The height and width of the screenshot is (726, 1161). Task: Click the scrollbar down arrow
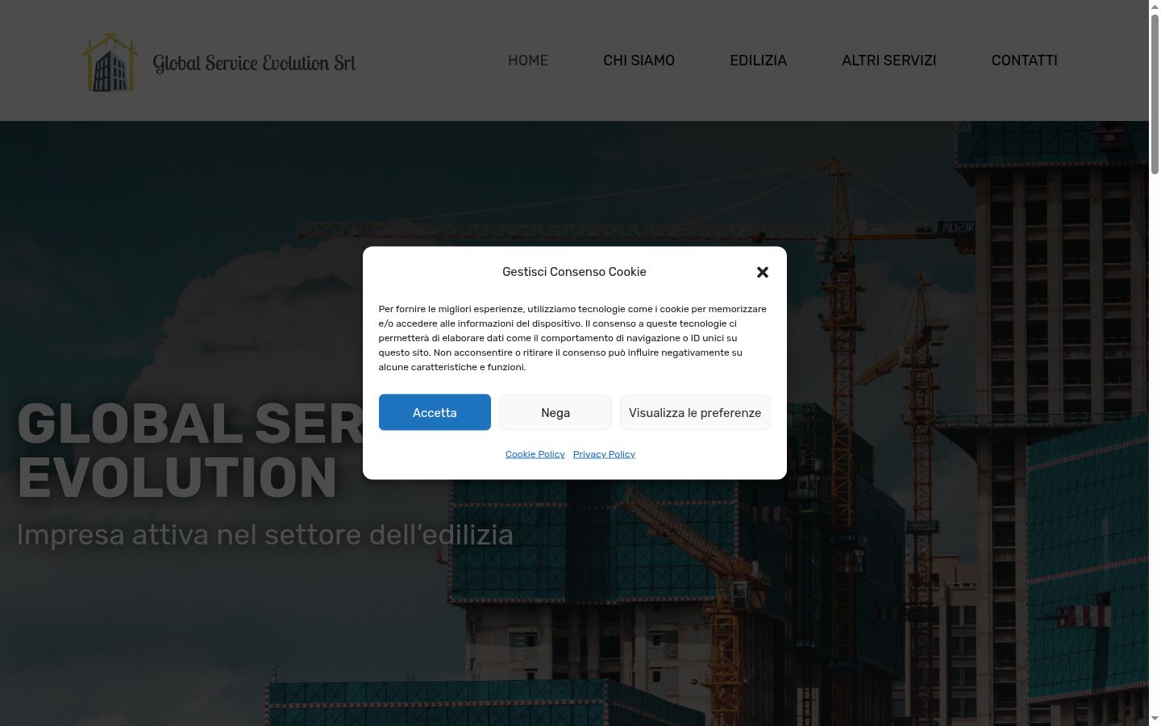click(x=1155, y=719)
